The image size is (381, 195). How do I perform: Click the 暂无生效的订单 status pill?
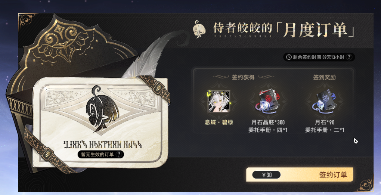click(x=101, y=154)
